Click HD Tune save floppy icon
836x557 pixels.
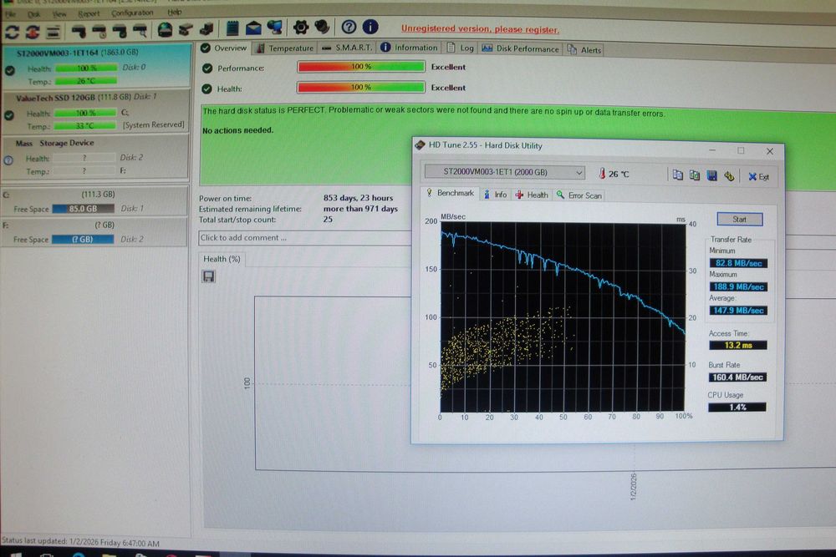(711, 175)
